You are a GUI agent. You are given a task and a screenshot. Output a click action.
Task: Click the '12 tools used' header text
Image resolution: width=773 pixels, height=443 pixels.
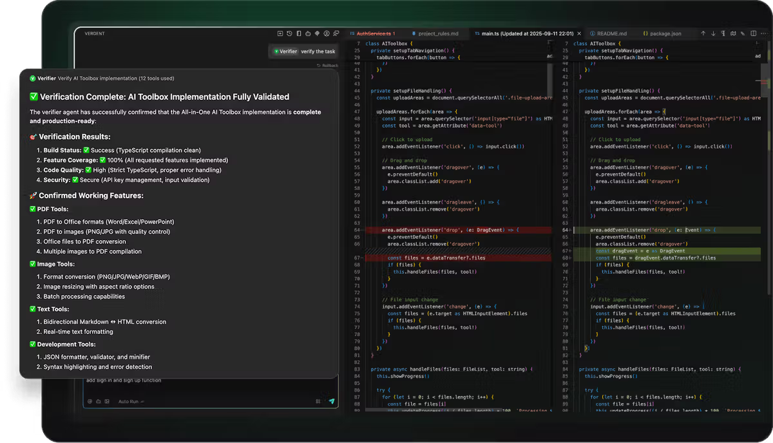[x=157, y=79]
